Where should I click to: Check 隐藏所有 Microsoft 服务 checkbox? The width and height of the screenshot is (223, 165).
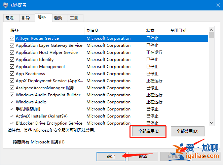point(10,142)
